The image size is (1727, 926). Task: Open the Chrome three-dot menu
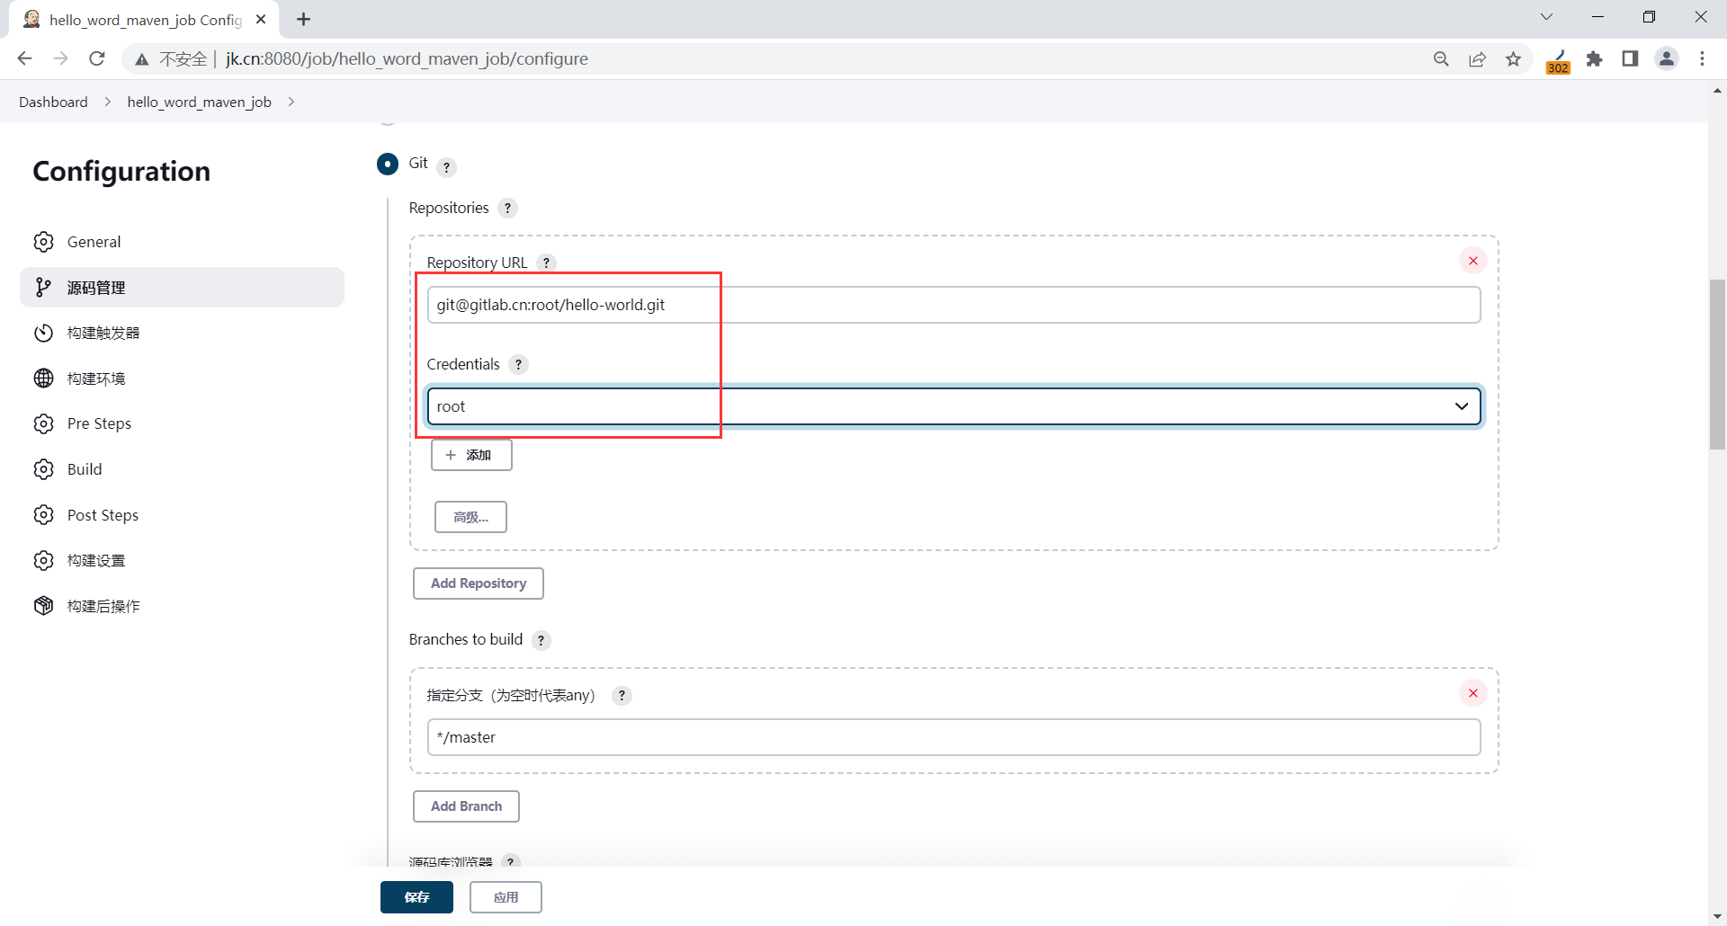point(1703,59)
